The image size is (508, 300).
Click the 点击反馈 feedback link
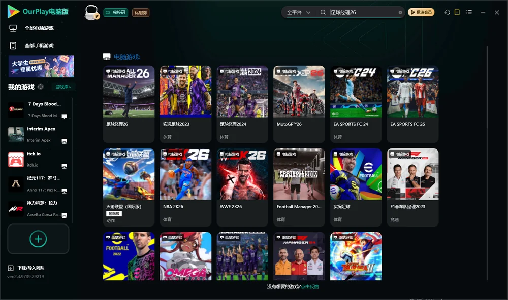tap(310, 286)
